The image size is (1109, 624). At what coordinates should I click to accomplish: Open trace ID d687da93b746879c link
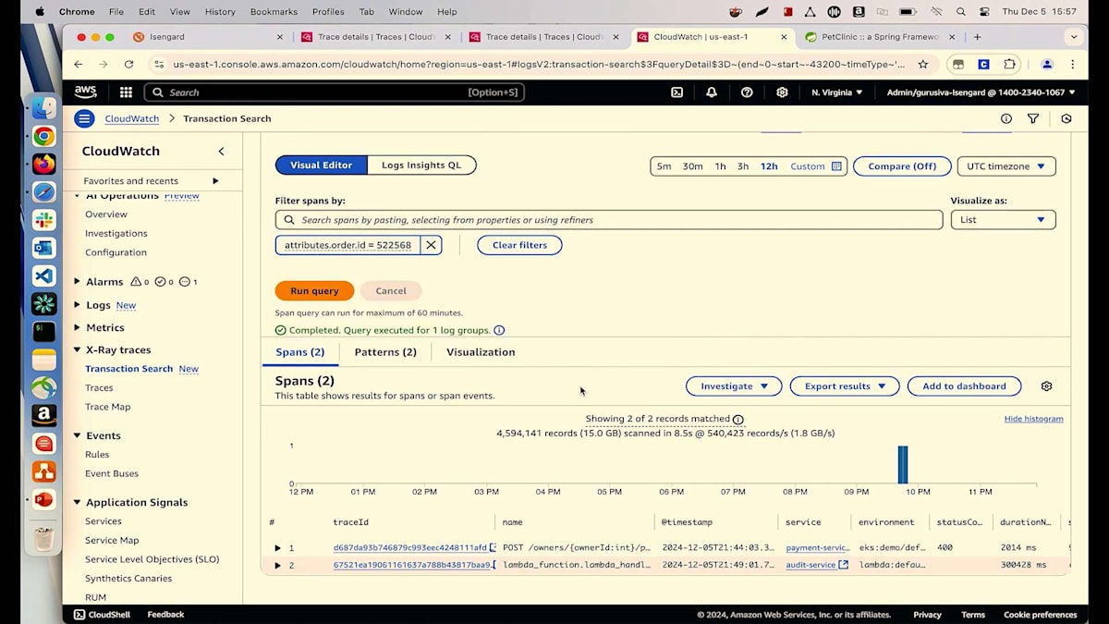(409, 548)
